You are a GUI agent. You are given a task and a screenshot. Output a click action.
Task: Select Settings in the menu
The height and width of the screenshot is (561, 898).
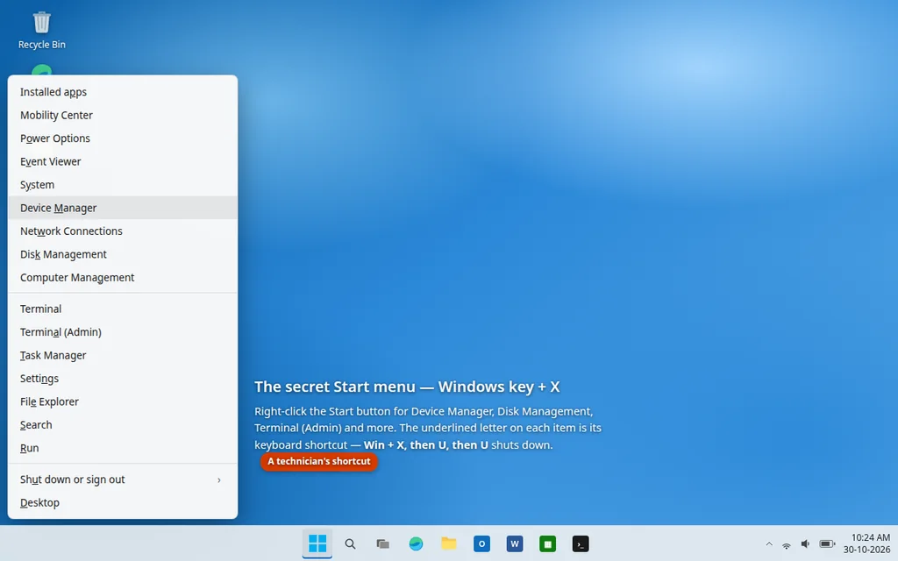[x=123, y=379]
